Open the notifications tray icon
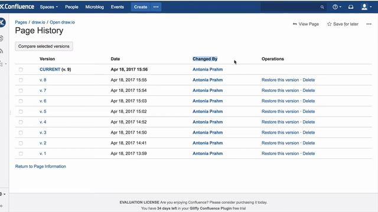The image size is (378, 212). (351, 7)
